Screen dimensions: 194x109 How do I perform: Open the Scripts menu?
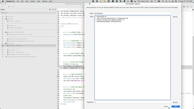32,1
